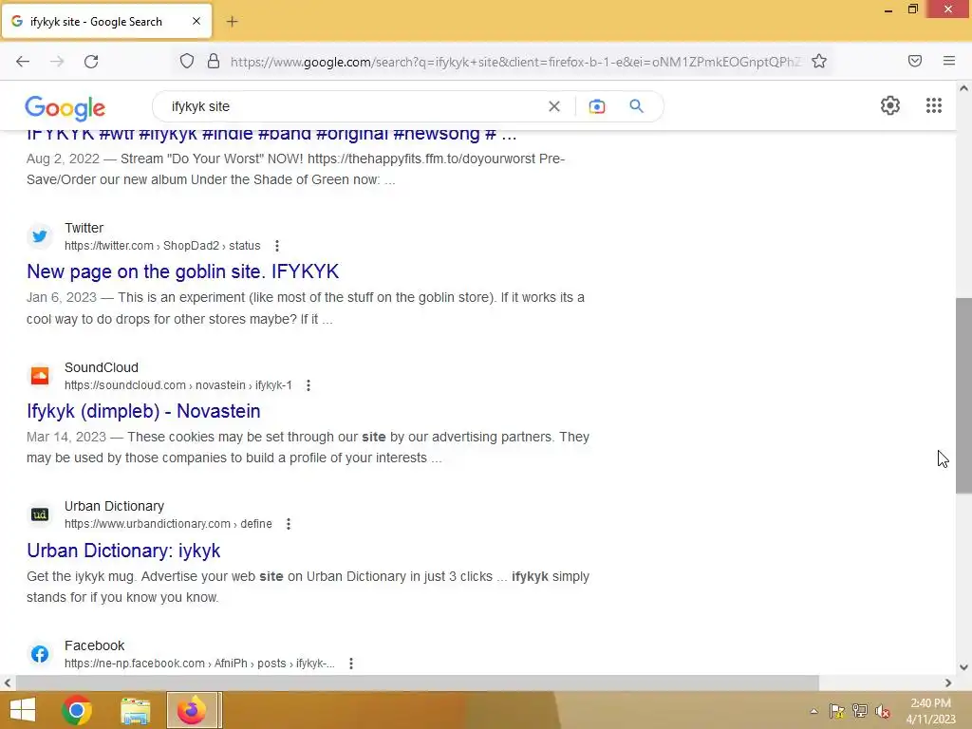Click the browser address bar URL
Image resolution: width=972 pixels, height=729 pixels.
tap(515, 62)
